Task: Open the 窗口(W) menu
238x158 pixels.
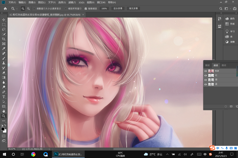Action: (101, 3)
